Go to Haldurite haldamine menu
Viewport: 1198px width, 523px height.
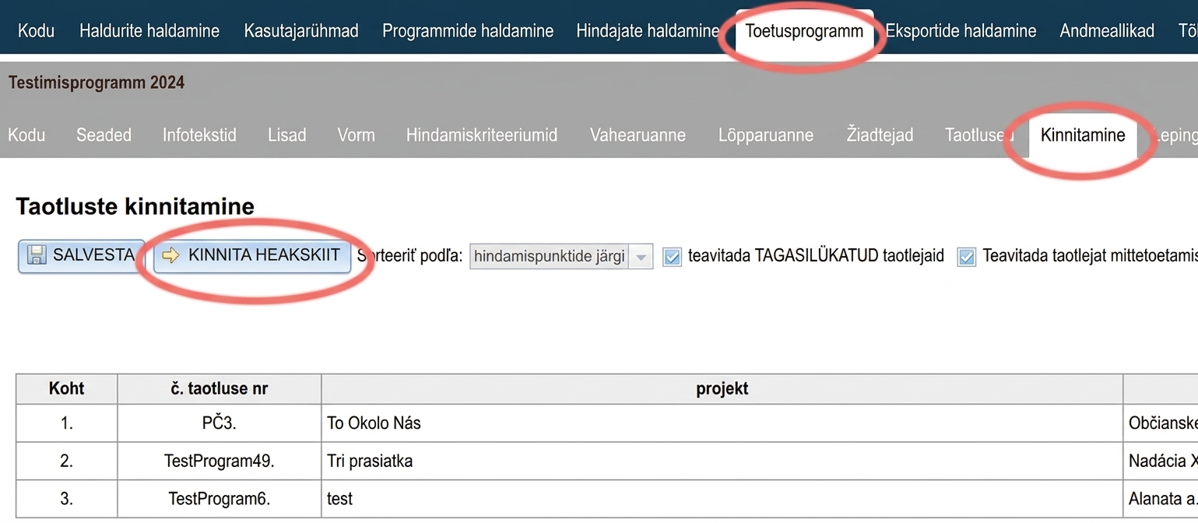149,31
